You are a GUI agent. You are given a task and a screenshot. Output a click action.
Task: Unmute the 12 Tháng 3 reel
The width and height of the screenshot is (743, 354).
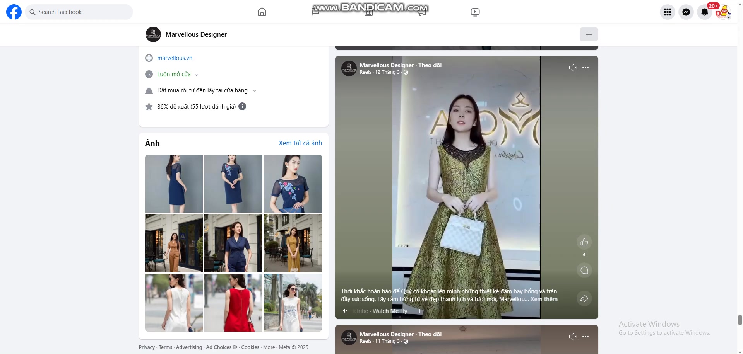(x=573, y=68)
